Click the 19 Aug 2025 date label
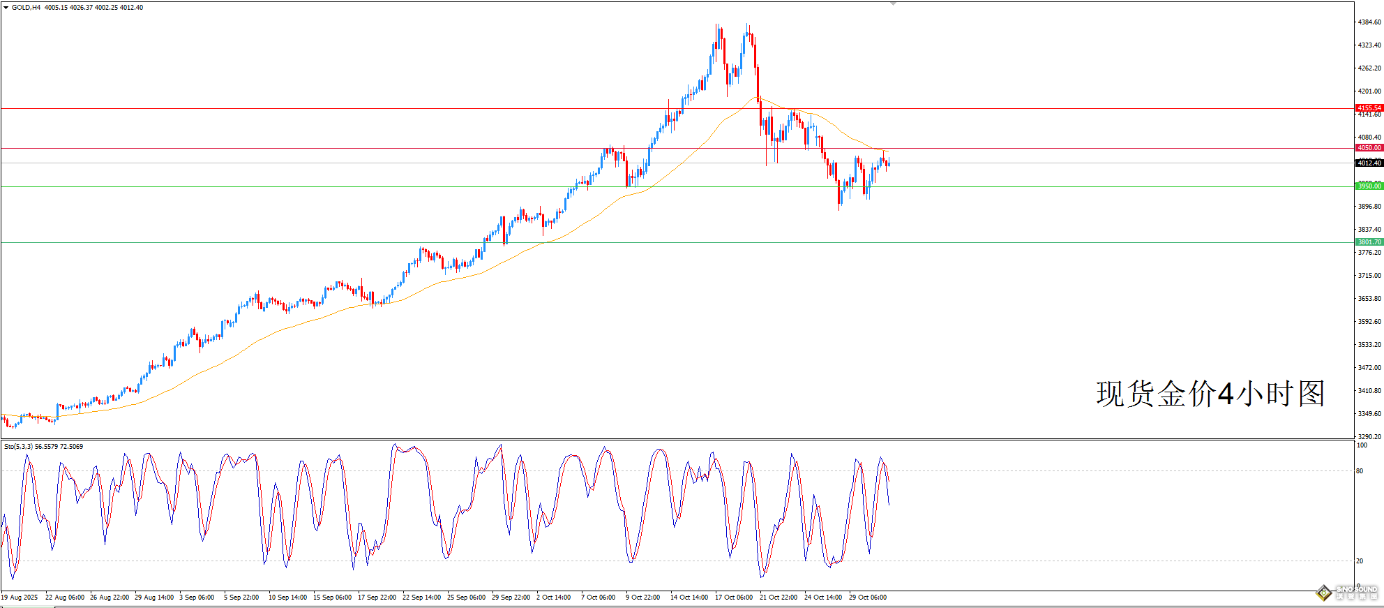The height and width of the screenshot is (608, 1384). point(20,598)
